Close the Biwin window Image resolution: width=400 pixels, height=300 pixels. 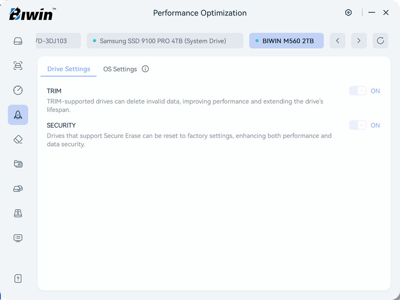[386, 12]
